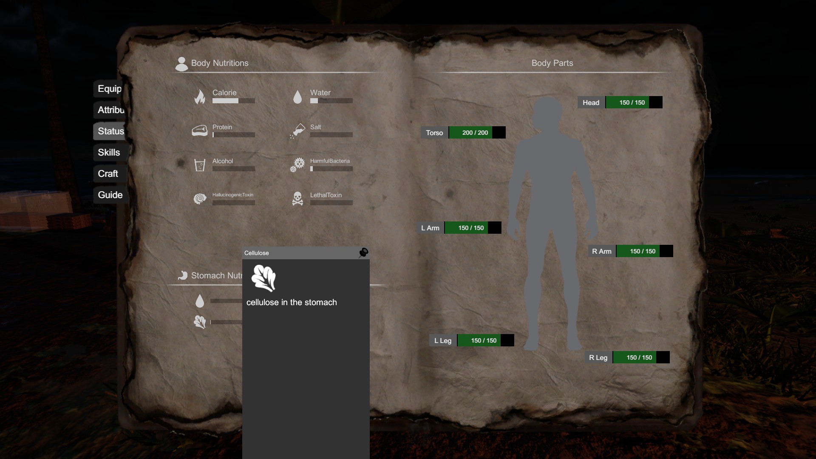Viewport: 816px width, 459px height.
Task: Select the Attributes tab
Action: 110,110
